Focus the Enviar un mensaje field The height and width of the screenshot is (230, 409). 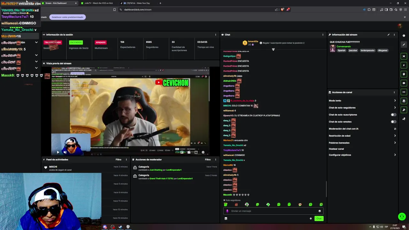pyautogui.click(x=273, y=211)
